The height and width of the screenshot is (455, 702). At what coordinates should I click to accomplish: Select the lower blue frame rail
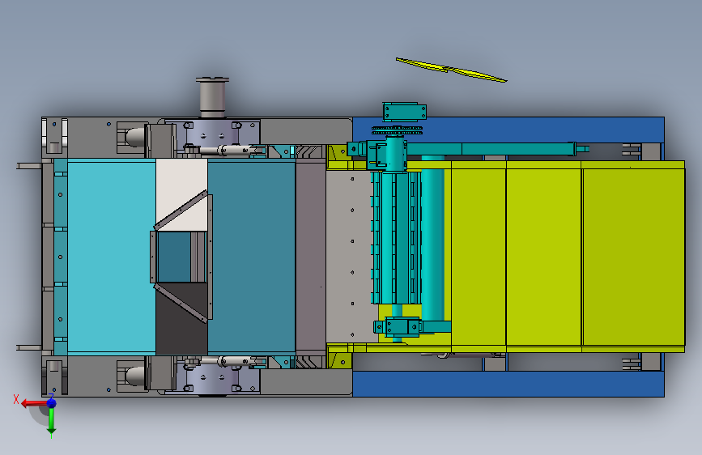coord(508,384)
